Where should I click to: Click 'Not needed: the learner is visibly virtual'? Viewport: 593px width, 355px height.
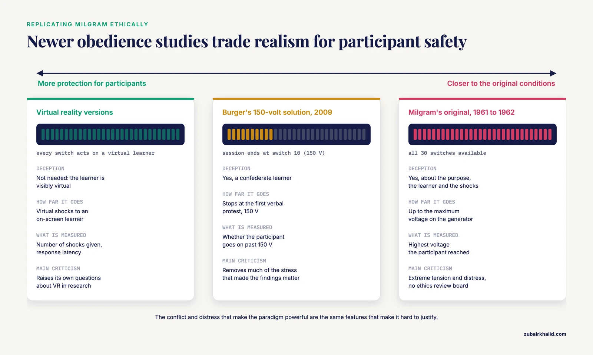pos(70,182)
